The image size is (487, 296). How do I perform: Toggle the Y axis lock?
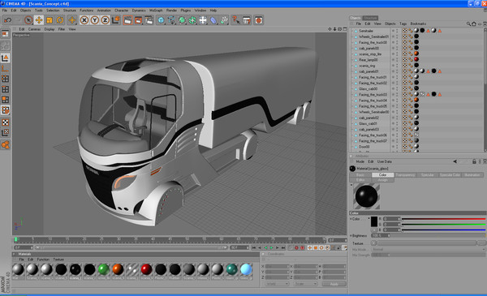point(95,20)
